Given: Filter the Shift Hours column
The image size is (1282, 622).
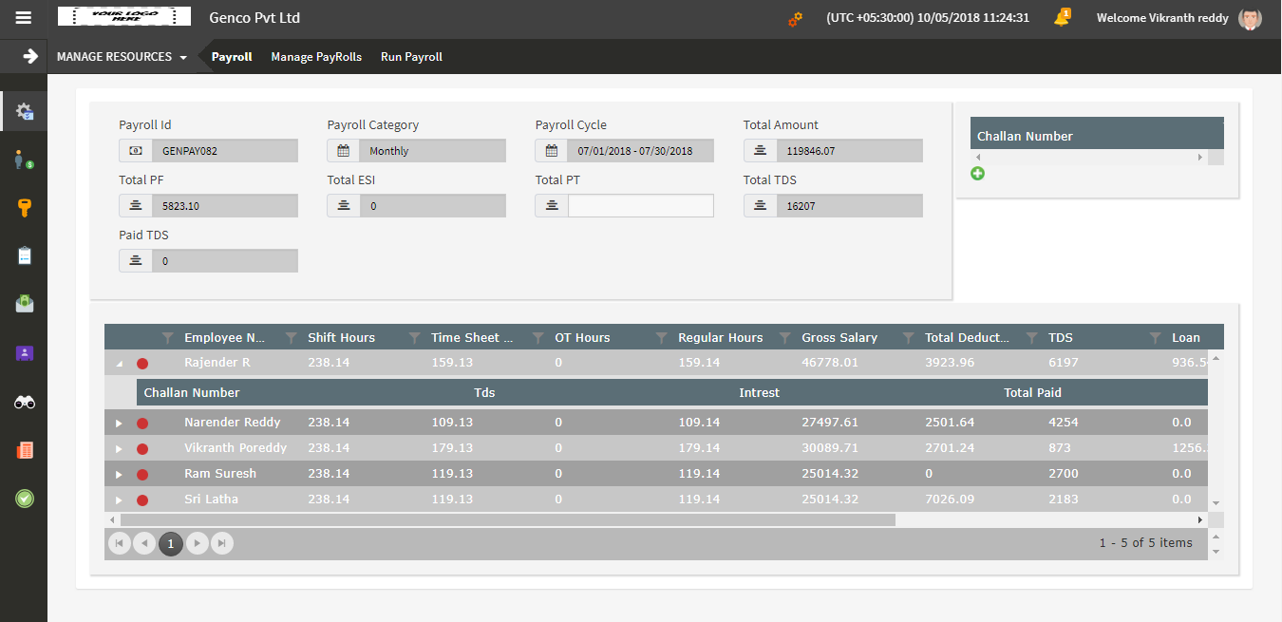Looking at the screenshot, I should [x=414, y=338].
